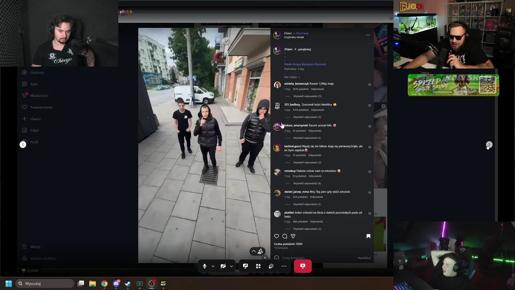Open Discord from the taskbar
Viewport: 515px width, 290px height.
click(116, 284)
